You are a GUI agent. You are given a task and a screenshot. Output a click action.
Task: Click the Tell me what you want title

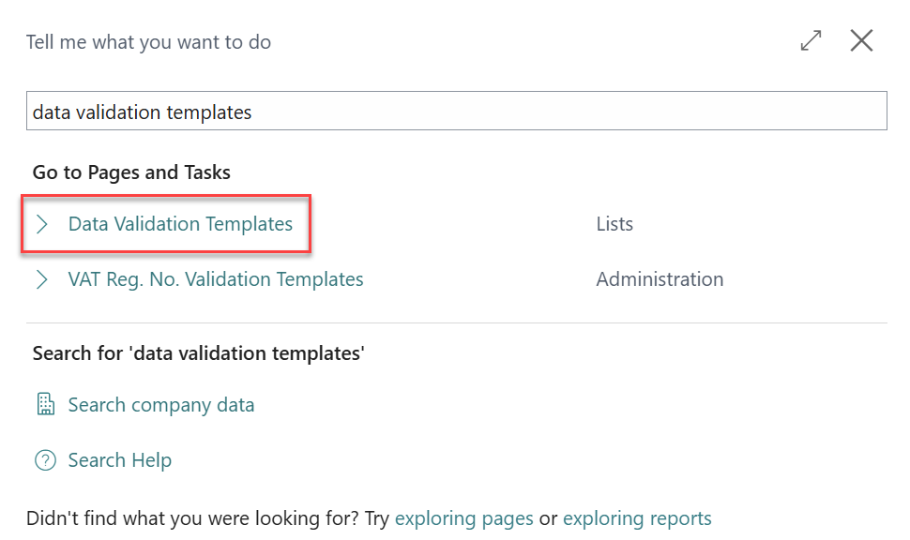coord(148,41)
